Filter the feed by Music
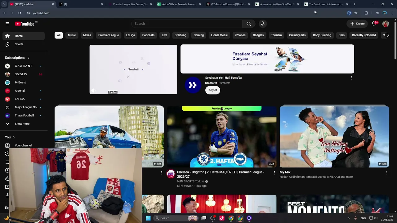The width and height of the screenshot is (397, 223). pyautogui.click(x=72, y=35)
